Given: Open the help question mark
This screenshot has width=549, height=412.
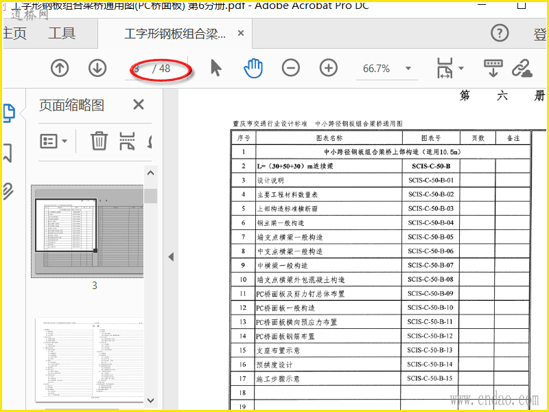Looking at the screenshot, I should click(x=500, y=33).
